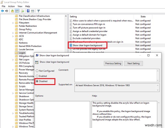Expand the Power Management tree node
This screenshot has width=165, height=128.
pyautogui.click(x=13, y=70)
